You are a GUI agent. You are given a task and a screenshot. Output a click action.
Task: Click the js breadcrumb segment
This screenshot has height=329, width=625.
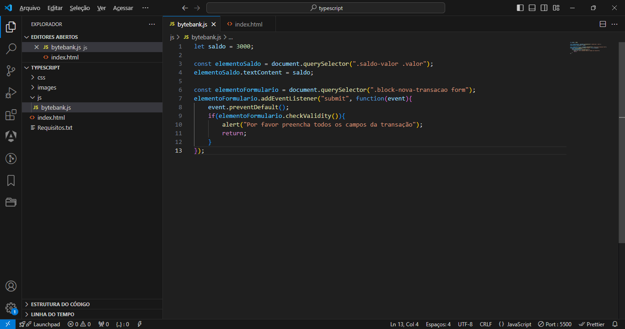click(172, 37)
